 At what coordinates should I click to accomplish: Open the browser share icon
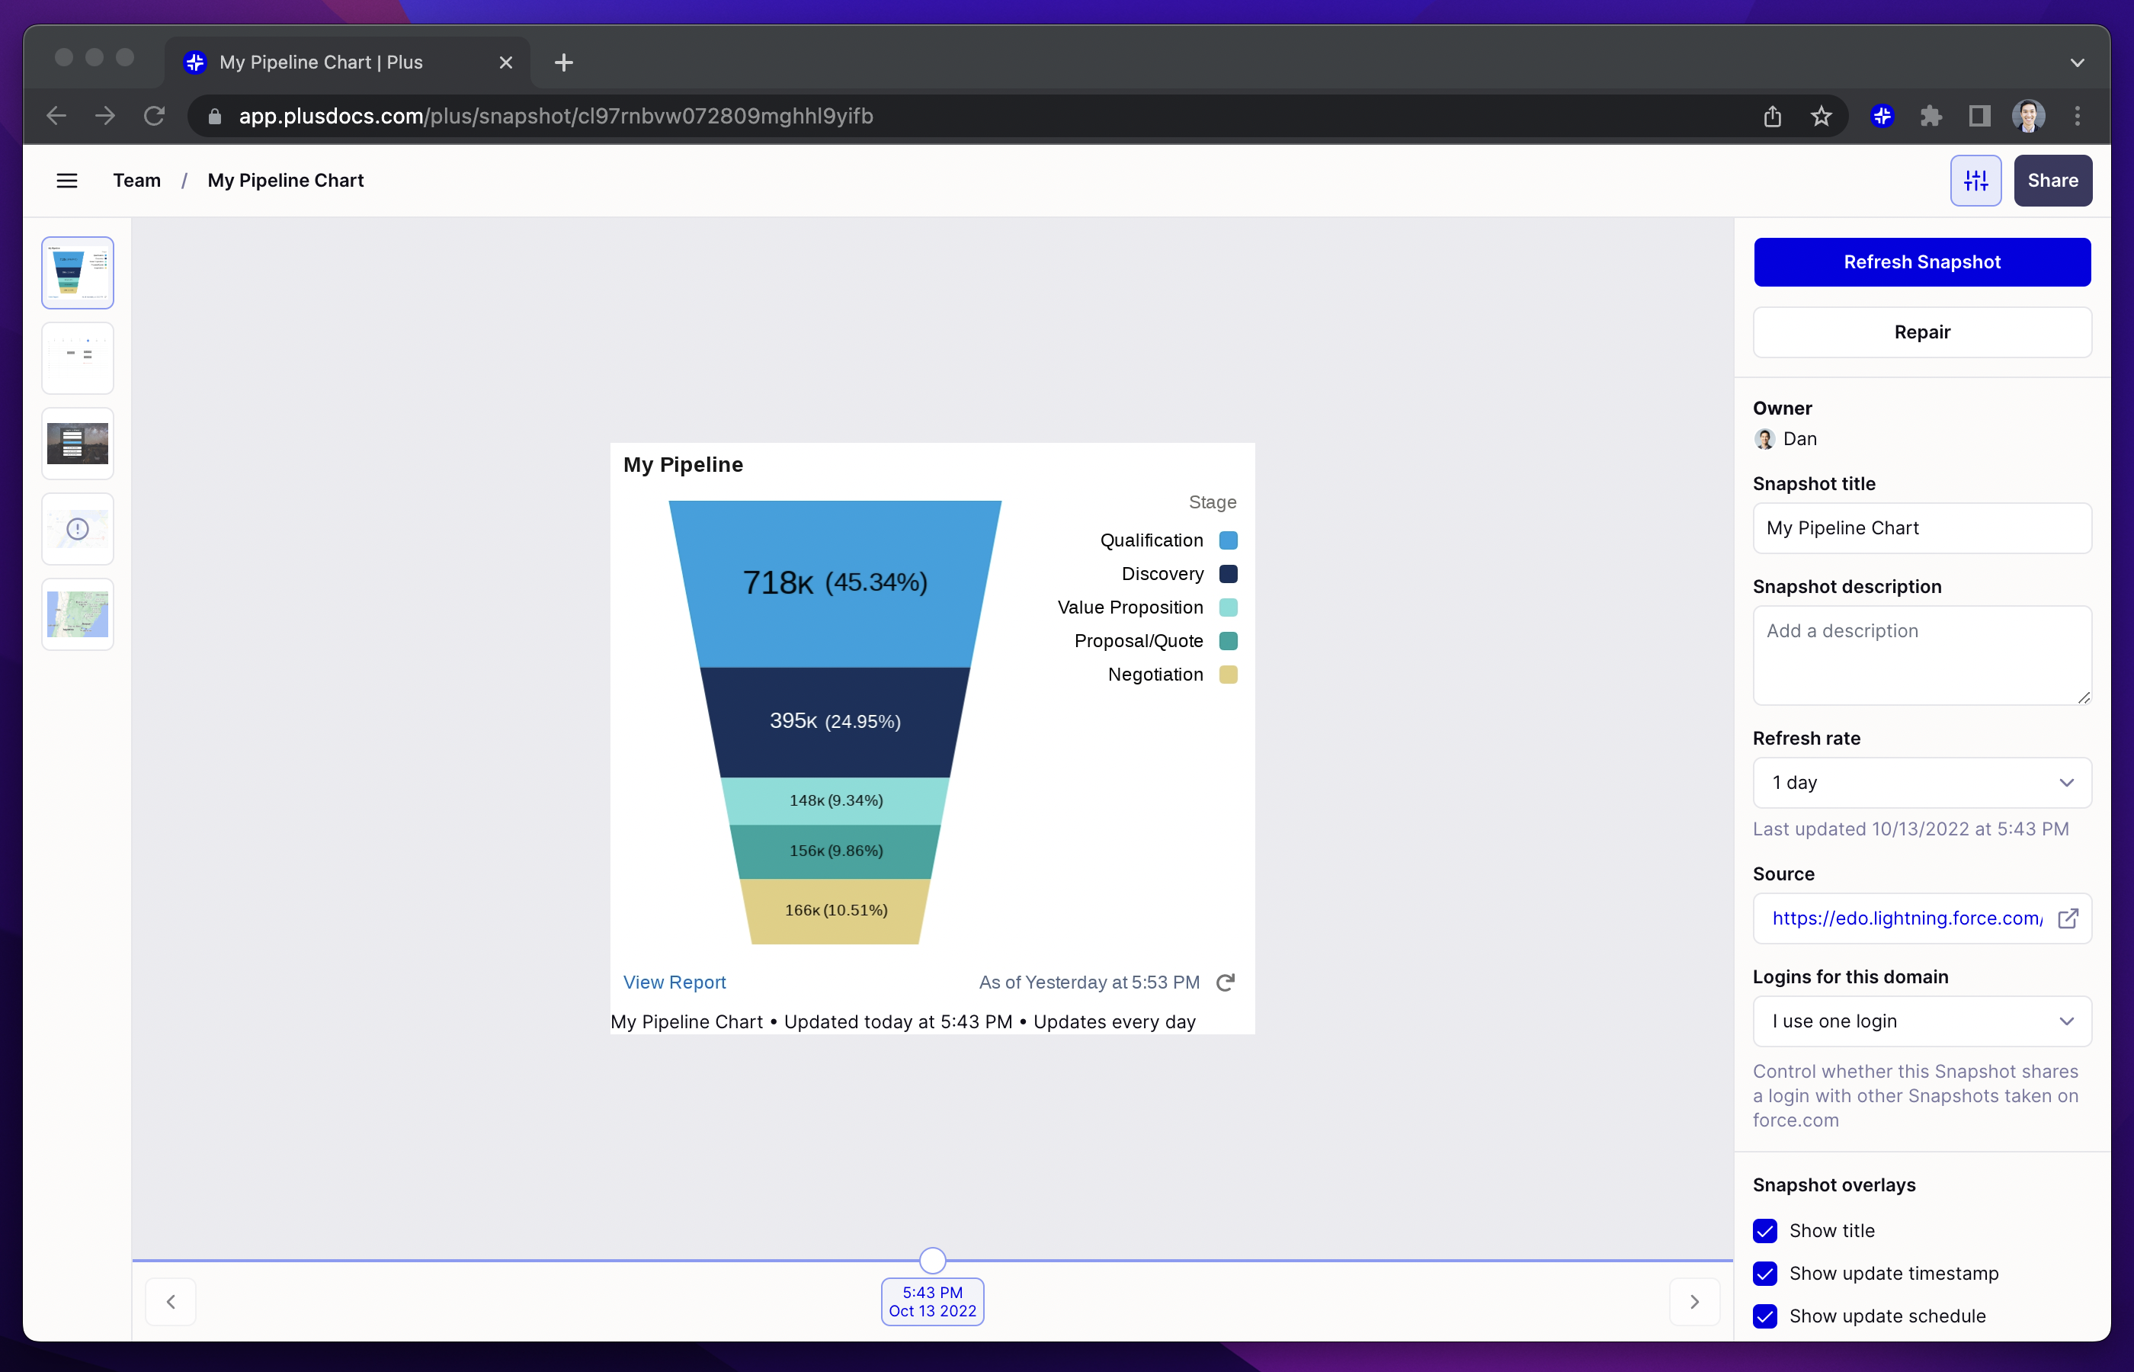click(1773, 116)
